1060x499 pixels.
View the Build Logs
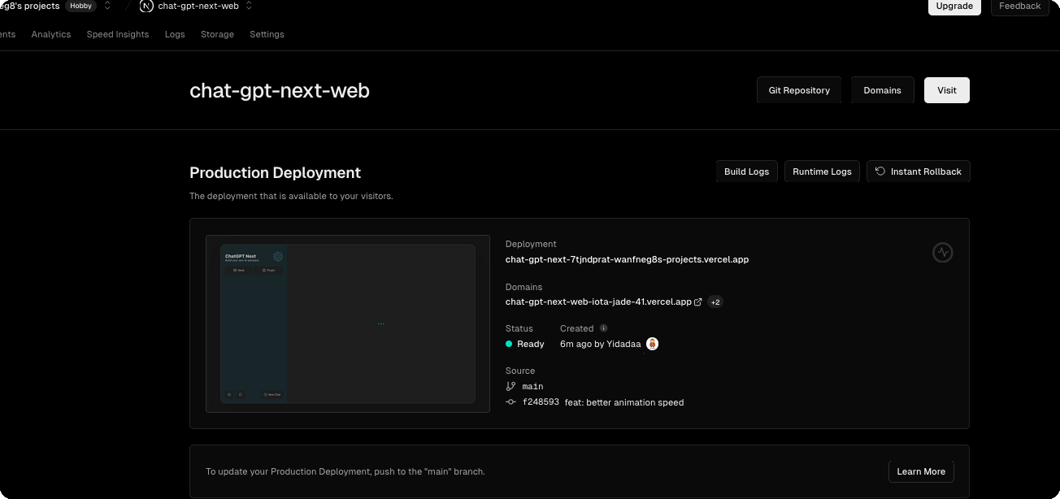click(x=746, y=171)
